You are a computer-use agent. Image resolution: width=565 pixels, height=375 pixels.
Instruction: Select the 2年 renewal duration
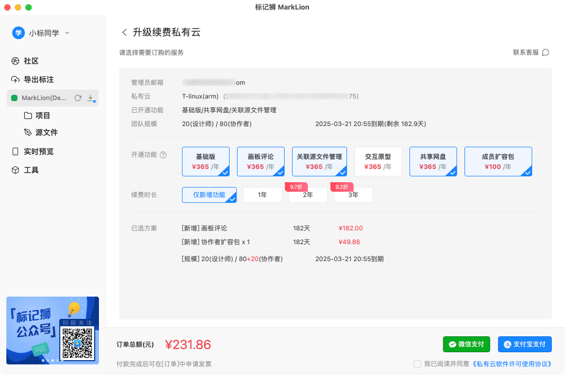pos(308,195)
